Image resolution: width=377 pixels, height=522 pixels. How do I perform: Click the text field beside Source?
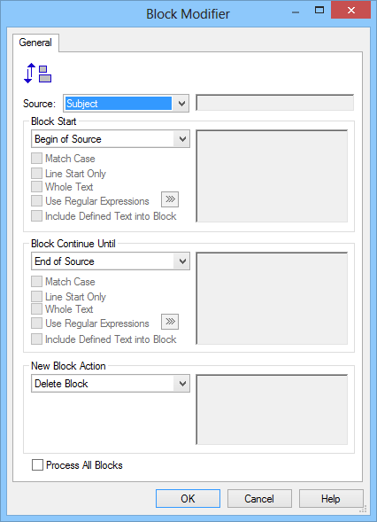click(274, 103)
